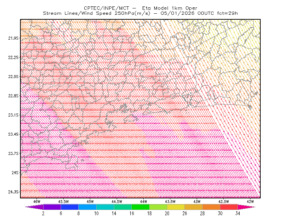Click the latitude label '24.3S'
The height and width of the screenshot is (217, 281).
coord(13,192)
